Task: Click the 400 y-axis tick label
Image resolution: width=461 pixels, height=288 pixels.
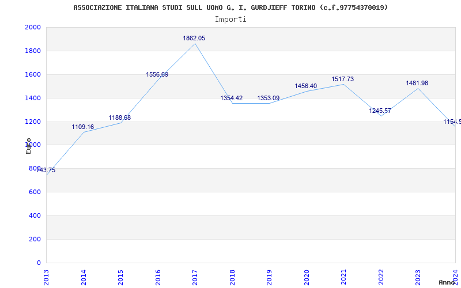Action: pos(35,215)
